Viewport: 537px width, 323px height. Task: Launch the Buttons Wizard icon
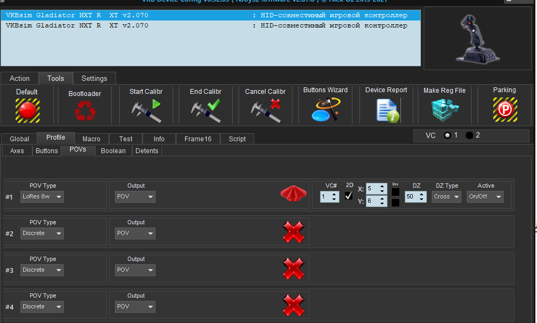(x=325, y=109)
